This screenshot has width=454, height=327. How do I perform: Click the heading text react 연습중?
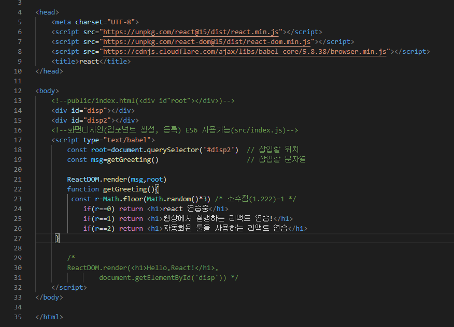point(186,209)
